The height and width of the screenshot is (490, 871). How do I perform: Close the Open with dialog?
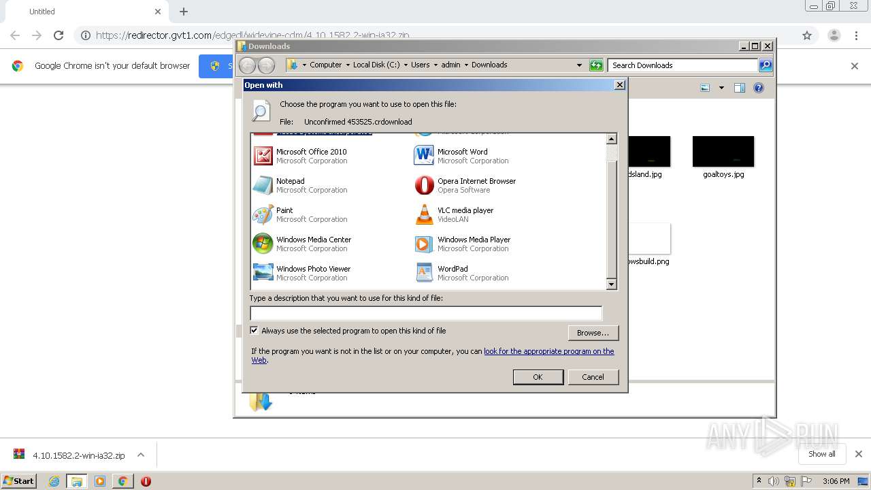pos(619,85)
